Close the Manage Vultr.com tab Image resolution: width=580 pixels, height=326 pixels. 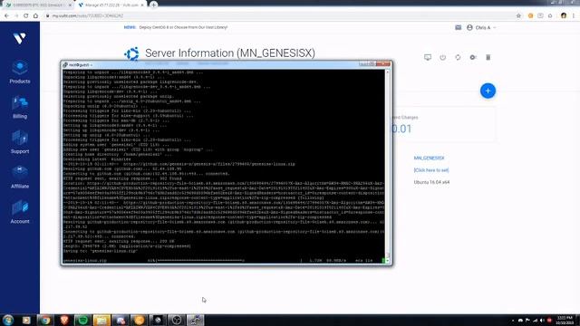(x=142, y=5)
